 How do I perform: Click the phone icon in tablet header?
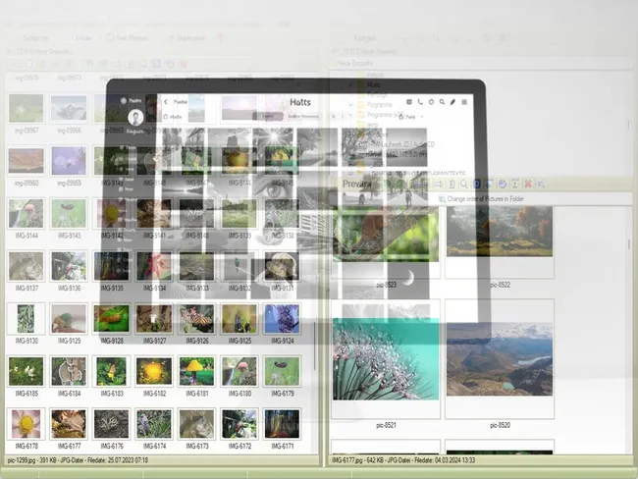[420, 102]
